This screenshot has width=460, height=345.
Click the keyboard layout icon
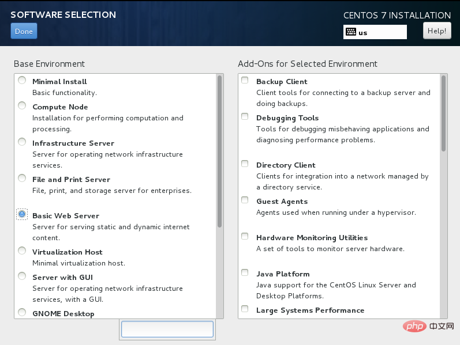(350, 32)
